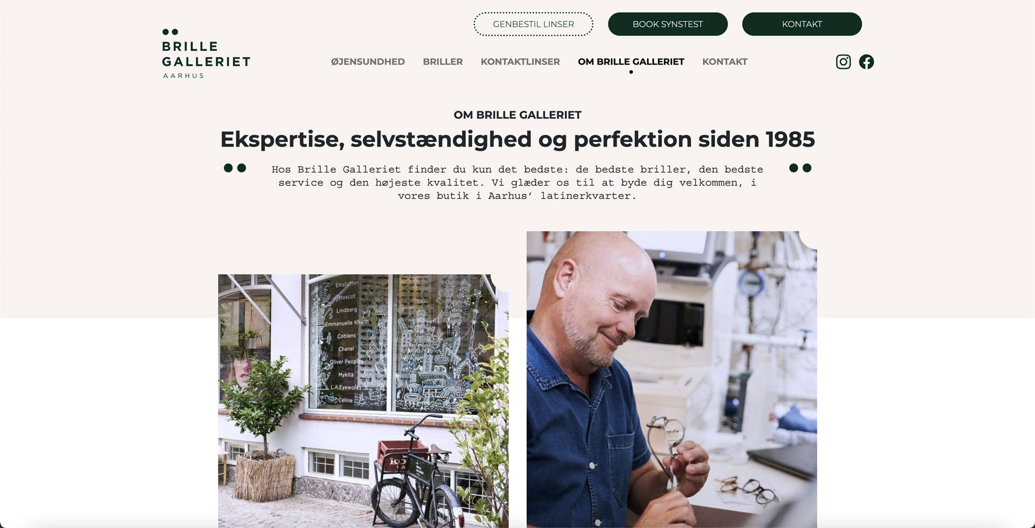
Task: Click the small Aarhus text under the logo
Action: [183, 76]
